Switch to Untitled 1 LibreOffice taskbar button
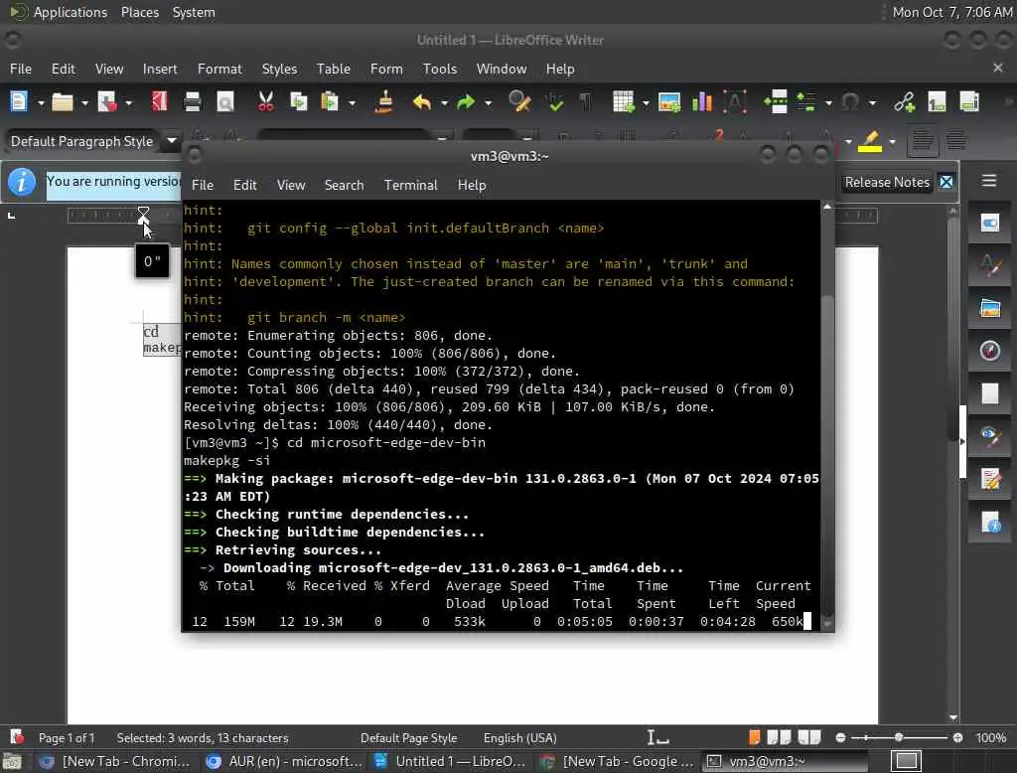Image resolution: width=1017 pixels, height=773 pixels. [x=452, y=761]
